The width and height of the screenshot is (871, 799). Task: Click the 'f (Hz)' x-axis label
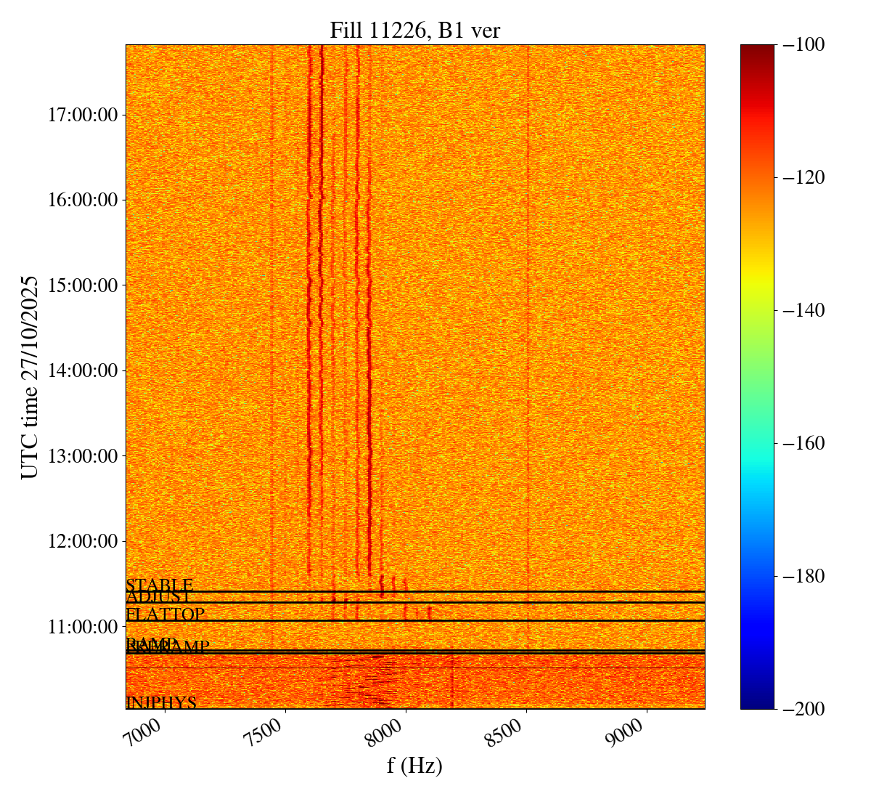tap(414, 766)
